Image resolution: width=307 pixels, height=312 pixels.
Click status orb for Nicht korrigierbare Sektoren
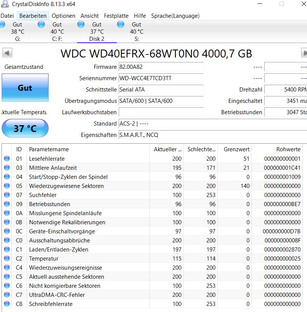[x=7, y=286]
